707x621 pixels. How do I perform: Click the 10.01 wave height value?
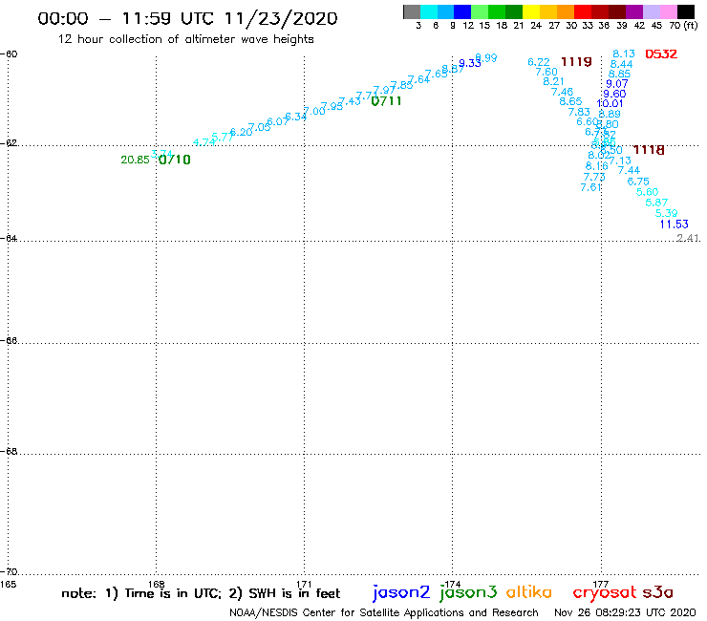pyautogui.click(x=610, y=104)
